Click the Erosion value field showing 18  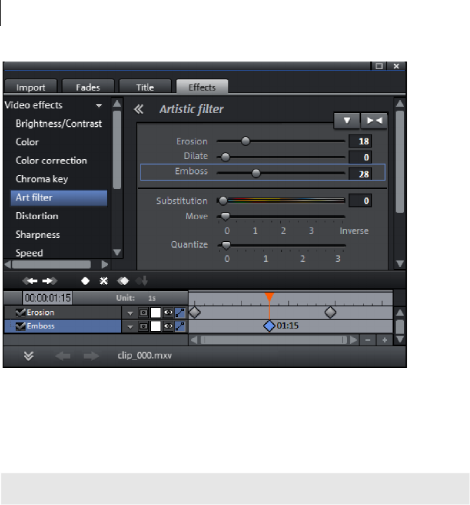coord(361,142)
